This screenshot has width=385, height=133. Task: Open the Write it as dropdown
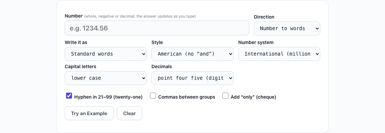[x=106, y=54]
